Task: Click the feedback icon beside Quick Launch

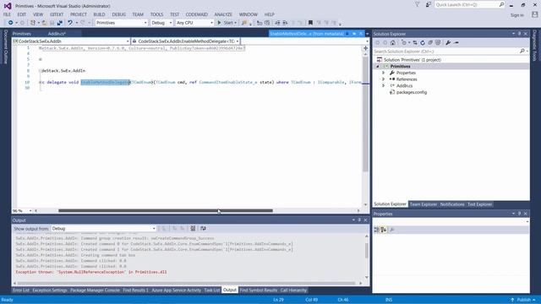Action: coord(429,5)
